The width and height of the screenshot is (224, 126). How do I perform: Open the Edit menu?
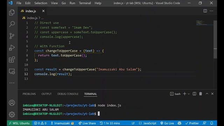click(28, 3)
